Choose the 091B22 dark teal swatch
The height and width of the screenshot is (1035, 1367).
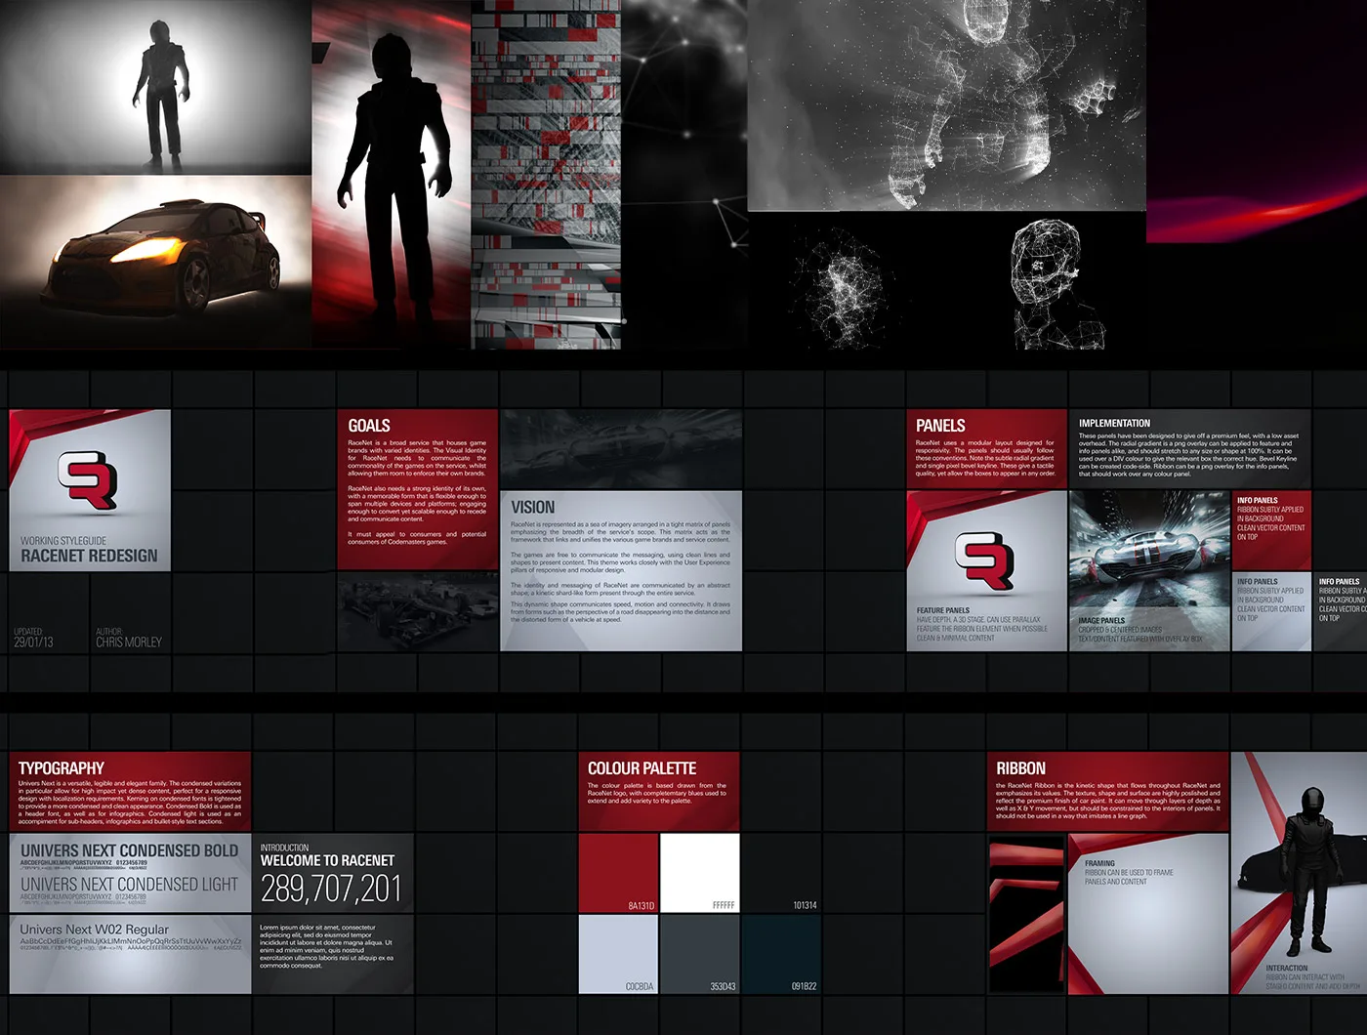pyautogui.click(x=781, y=954)
